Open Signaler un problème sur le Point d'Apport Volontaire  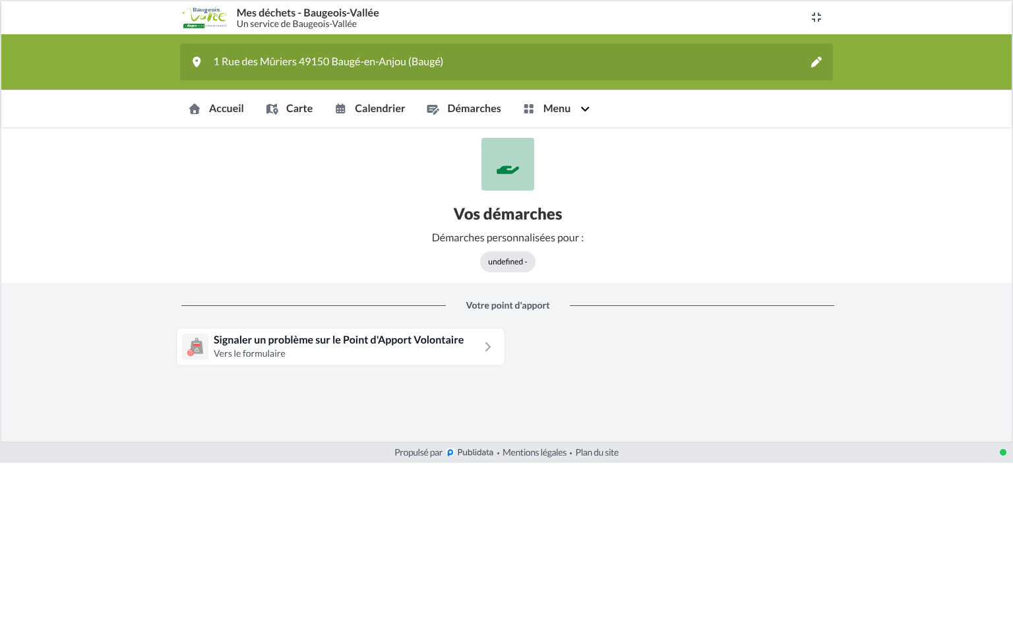[x=340, y=347]
